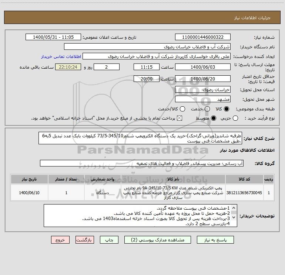285x275 pixels.
Task: Click the response time field 11:15
Action: tap(147, 67)
